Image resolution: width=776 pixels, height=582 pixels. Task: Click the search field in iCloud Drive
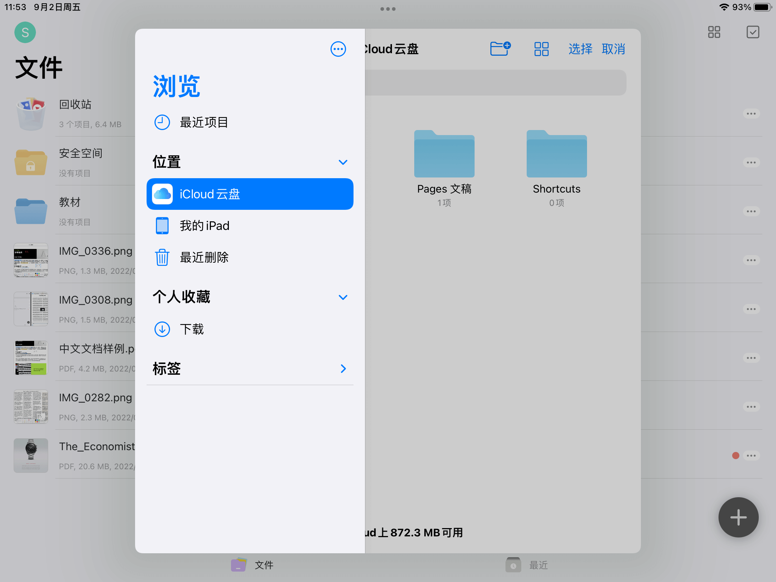pyautogui.click(x=496, y=83)
